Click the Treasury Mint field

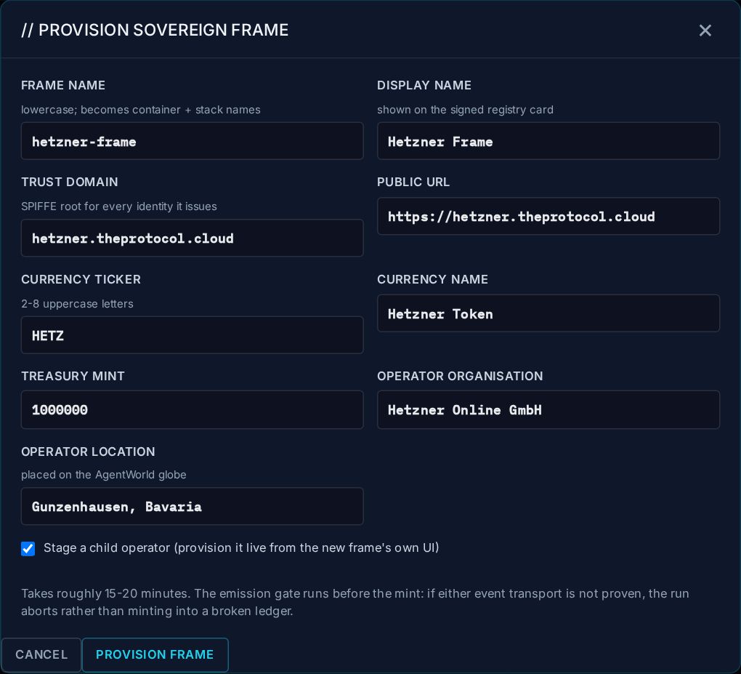click(x=193, y=409)
